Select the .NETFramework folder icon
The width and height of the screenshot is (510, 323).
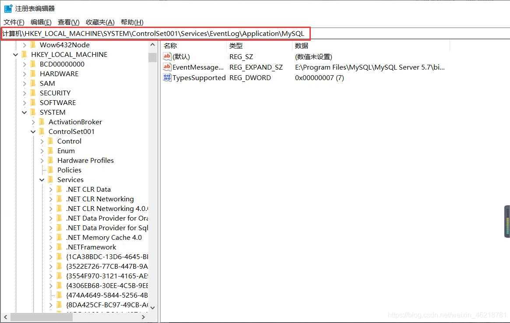coord(60,247)
